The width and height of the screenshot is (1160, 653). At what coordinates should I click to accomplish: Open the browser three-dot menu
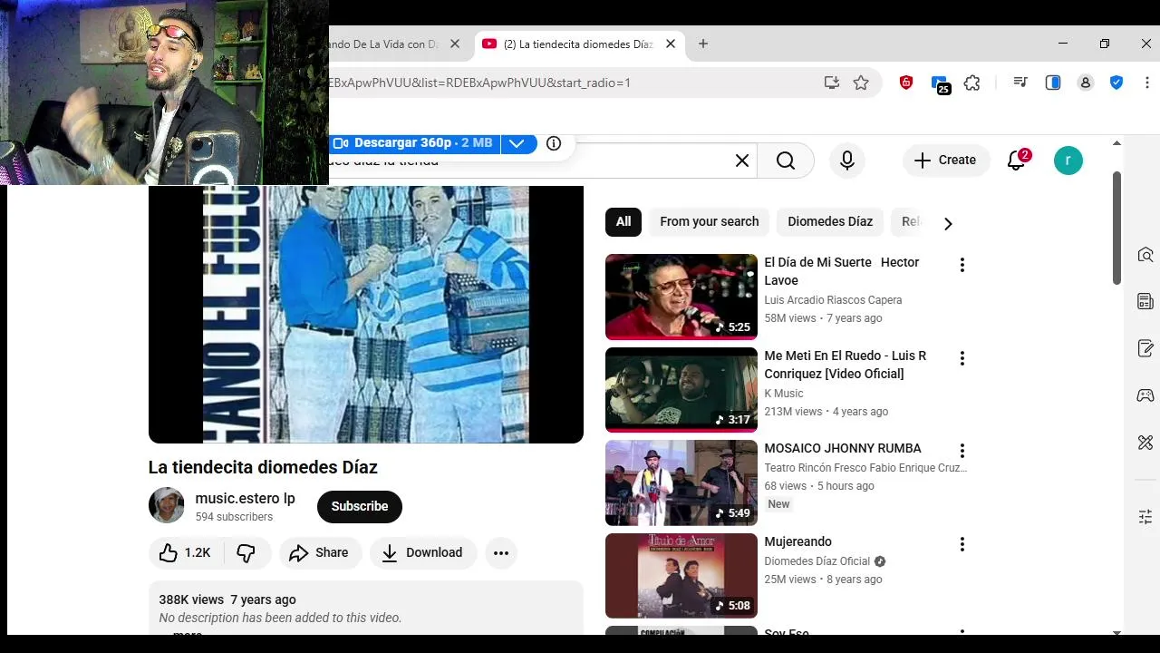(1147, 83)
